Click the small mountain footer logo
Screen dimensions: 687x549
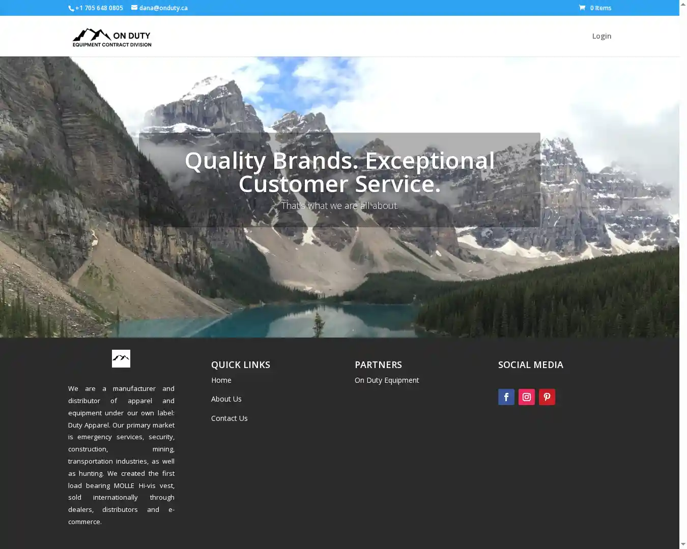tap(121, 358)
